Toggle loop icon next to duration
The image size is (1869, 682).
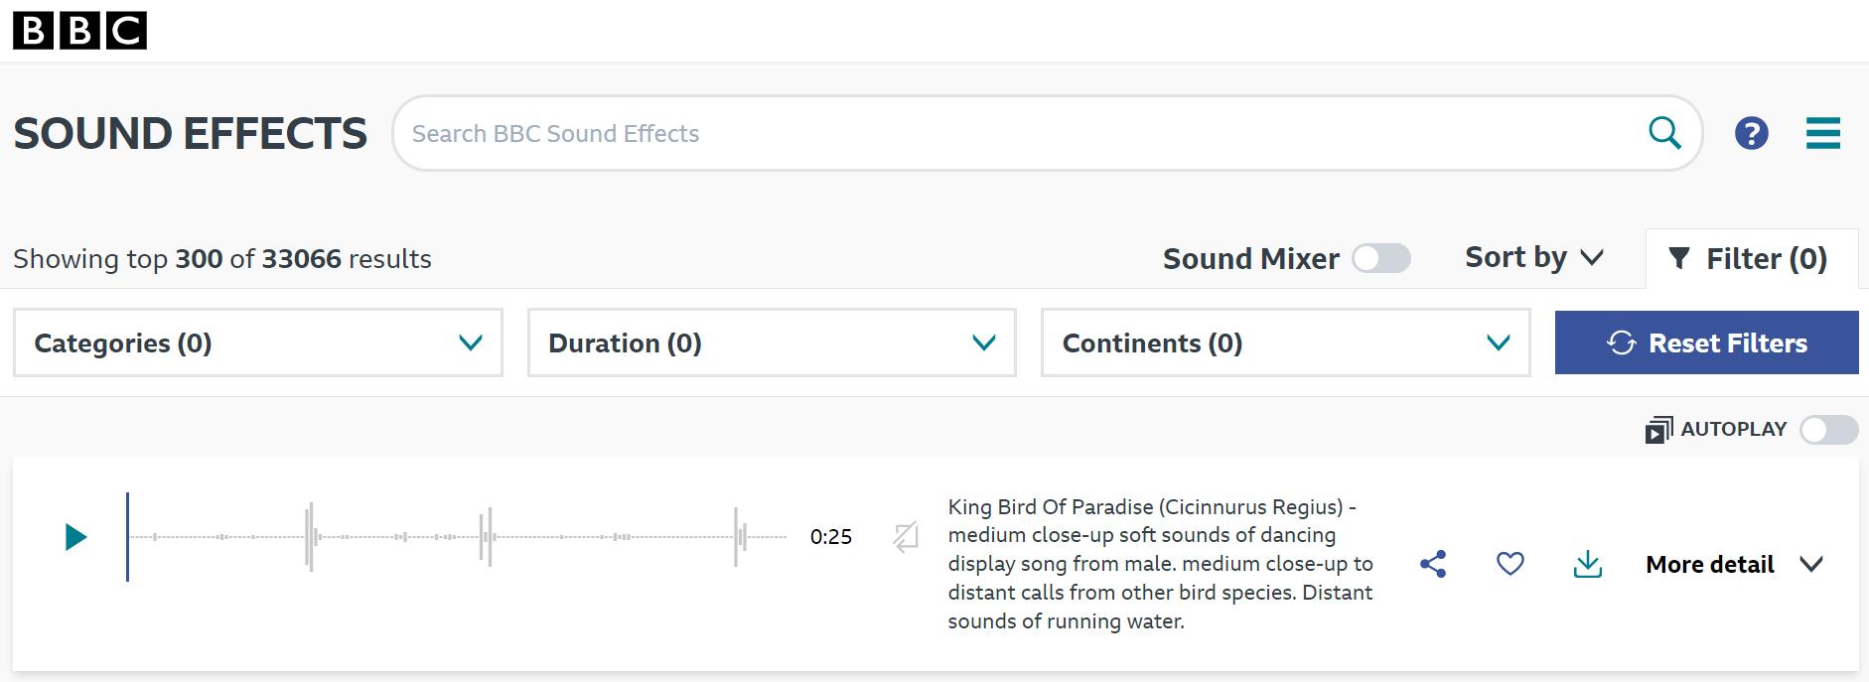[906, 537]
